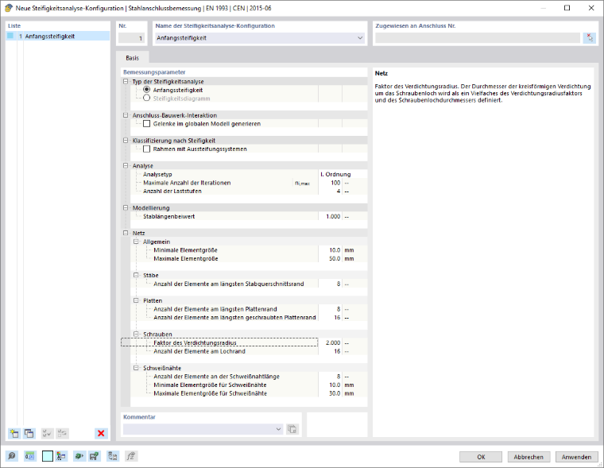The image size is (604, 468).
Task: Switch to the Basis tab
Action: coord(132,58)
